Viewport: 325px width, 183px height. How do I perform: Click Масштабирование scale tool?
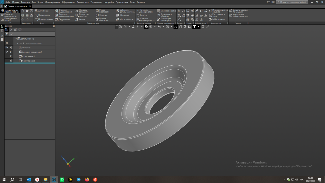point(125,19)
